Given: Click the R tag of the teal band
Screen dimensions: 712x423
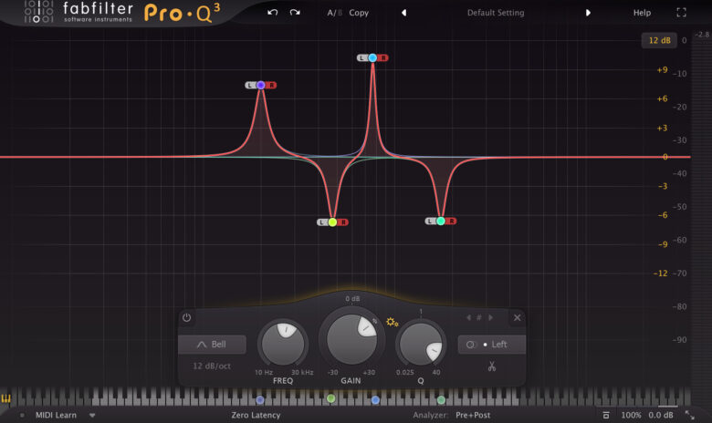Looking at the screenshot, I should click(451, 221).
